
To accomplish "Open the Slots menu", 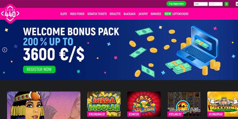I will pyautogui.click(x=64, y=14).
